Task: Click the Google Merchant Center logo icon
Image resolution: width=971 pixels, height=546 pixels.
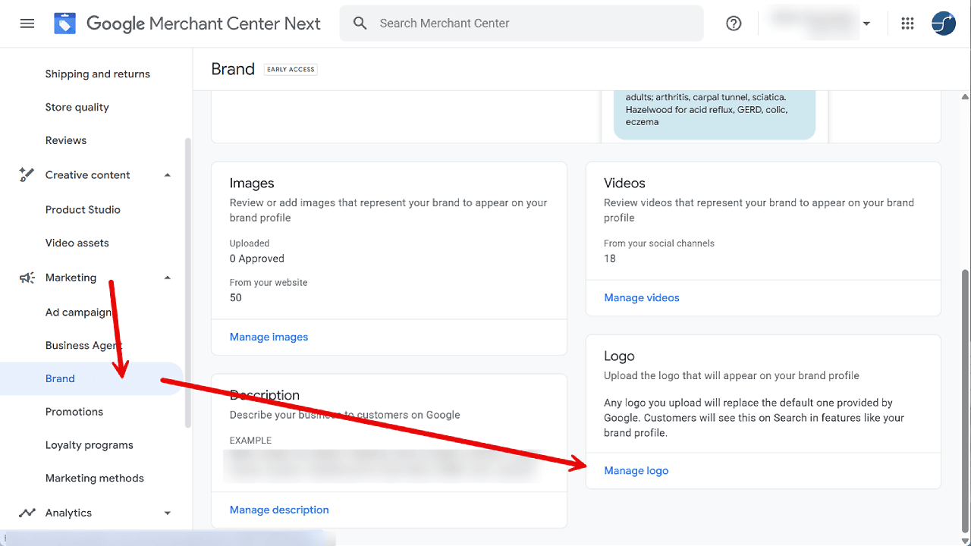Action: pos(64,24)
